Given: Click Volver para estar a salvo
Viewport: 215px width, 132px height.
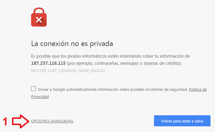Looking at the screenshot, I should [182, 121].
